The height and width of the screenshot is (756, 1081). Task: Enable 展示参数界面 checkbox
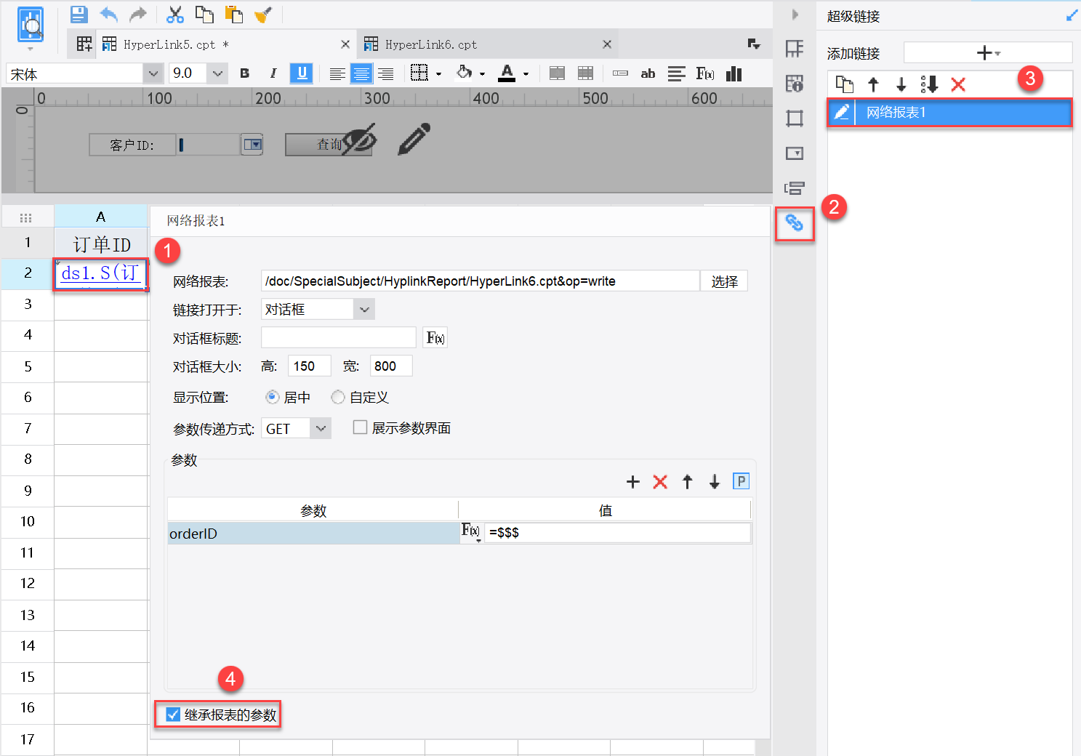click(360, 427)
